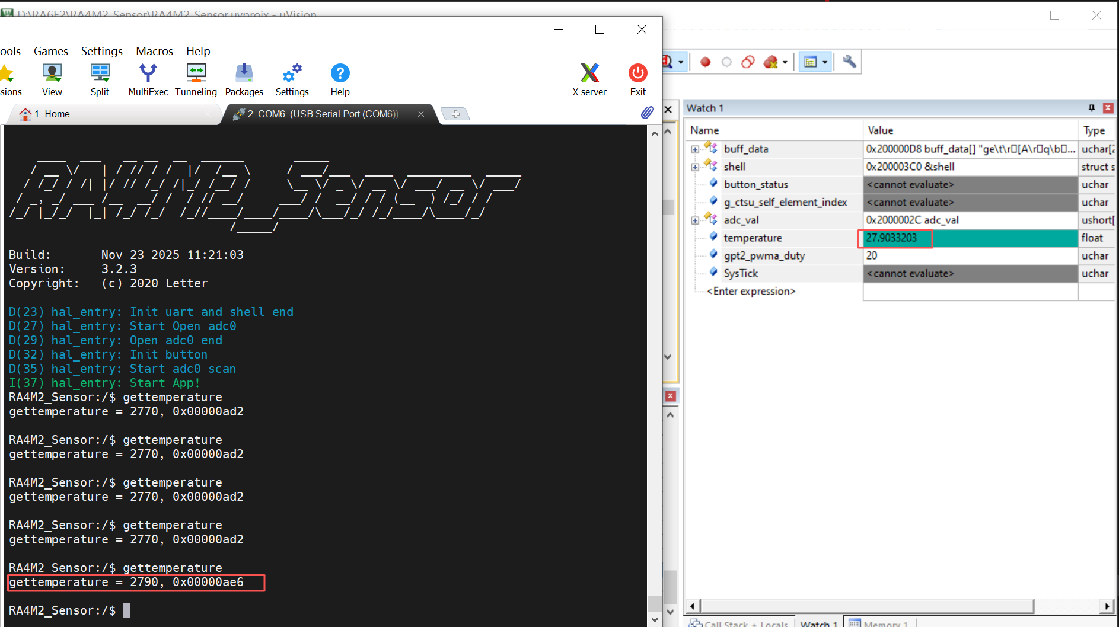Open the Help menu in menu bar

198,51
